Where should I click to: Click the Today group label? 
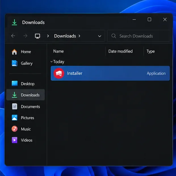pos(59,62)
